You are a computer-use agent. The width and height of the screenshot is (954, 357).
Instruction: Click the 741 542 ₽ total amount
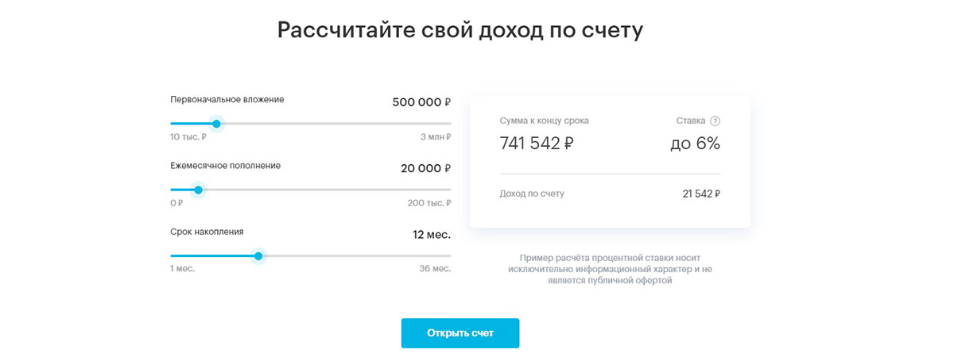[x=537, y=144]
